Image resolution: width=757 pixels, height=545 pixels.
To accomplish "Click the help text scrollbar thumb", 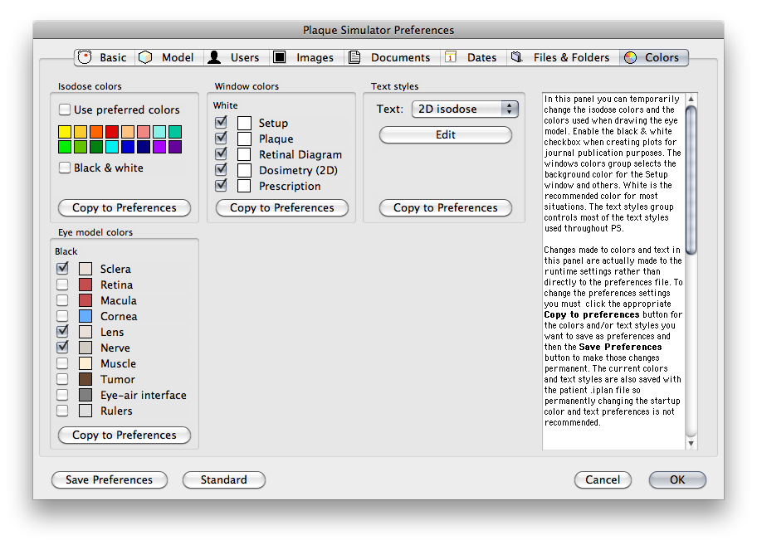I will [x=691, y=179].
